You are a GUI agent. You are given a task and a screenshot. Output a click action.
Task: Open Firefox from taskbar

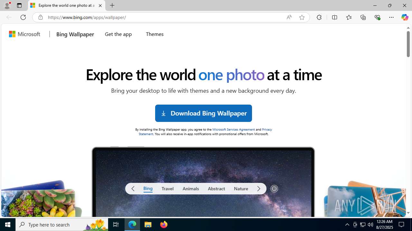(x=164, y=225)
